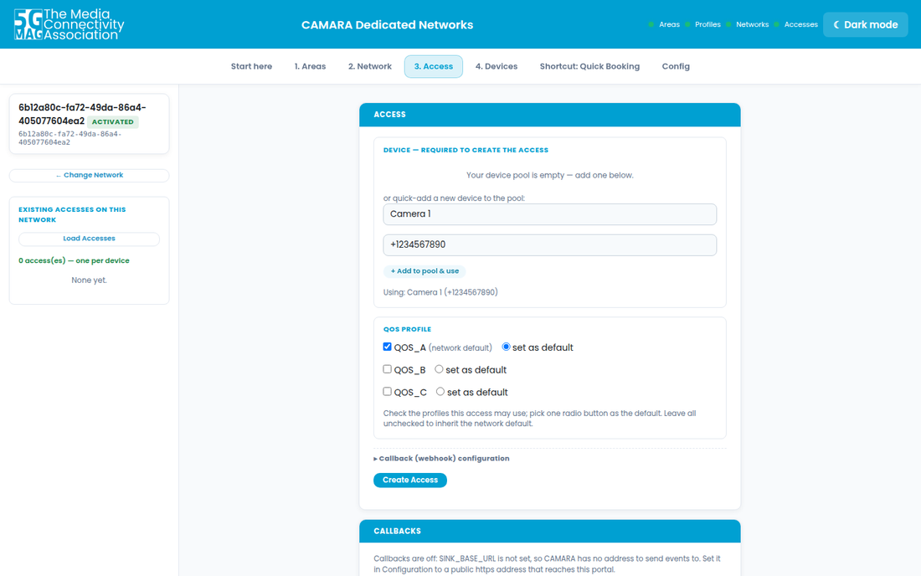Click the text "0 access(es) — one per device"
921x576 pixels.
click(74, 260)
